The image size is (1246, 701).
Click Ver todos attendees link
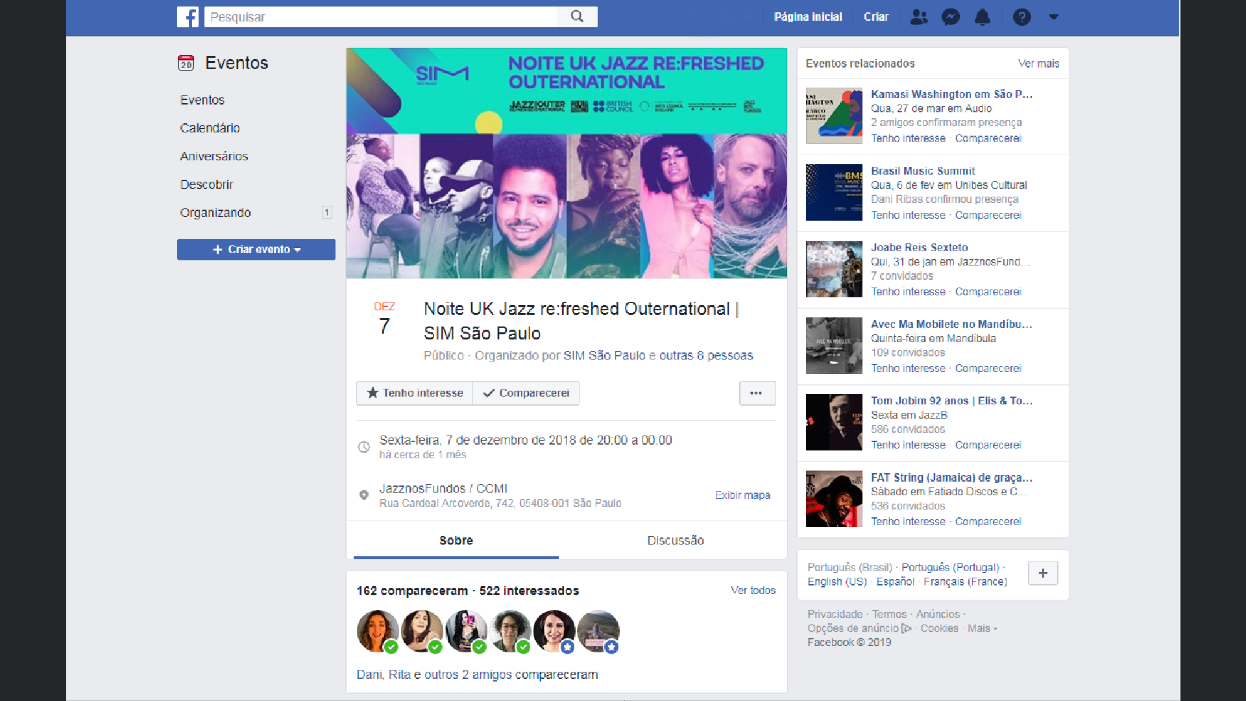(x=753, y=590)
